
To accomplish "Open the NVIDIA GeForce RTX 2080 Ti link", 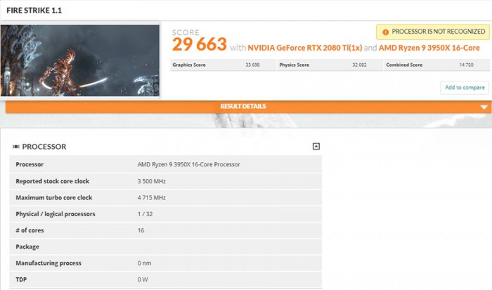I will click(x=304, y=48).
